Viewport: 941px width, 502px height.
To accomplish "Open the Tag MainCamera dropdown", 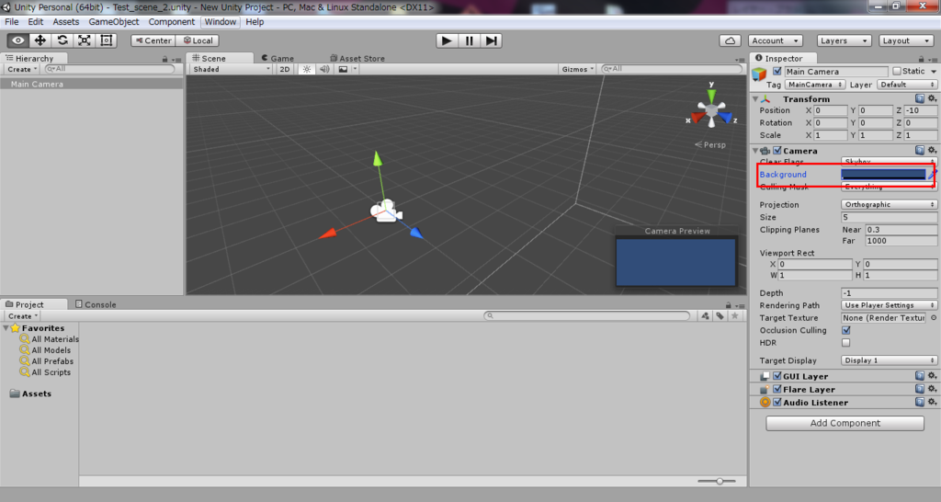I will [x=815, y=85].
